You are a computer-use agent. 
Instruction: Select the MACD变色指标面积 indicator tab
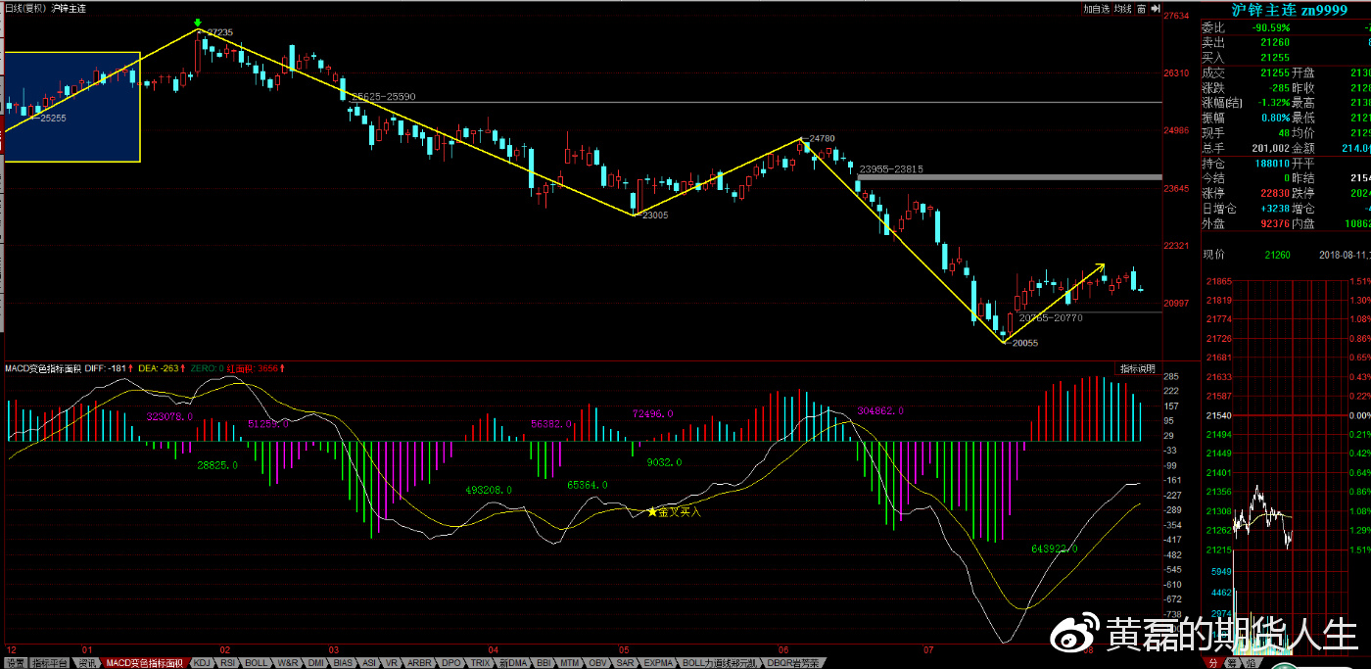144,663
